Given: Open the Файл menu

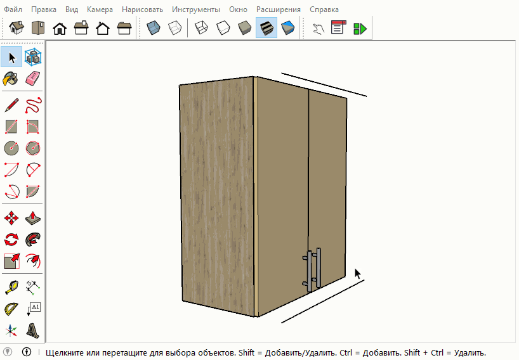Looking at the screenshot, I should 13,10.
